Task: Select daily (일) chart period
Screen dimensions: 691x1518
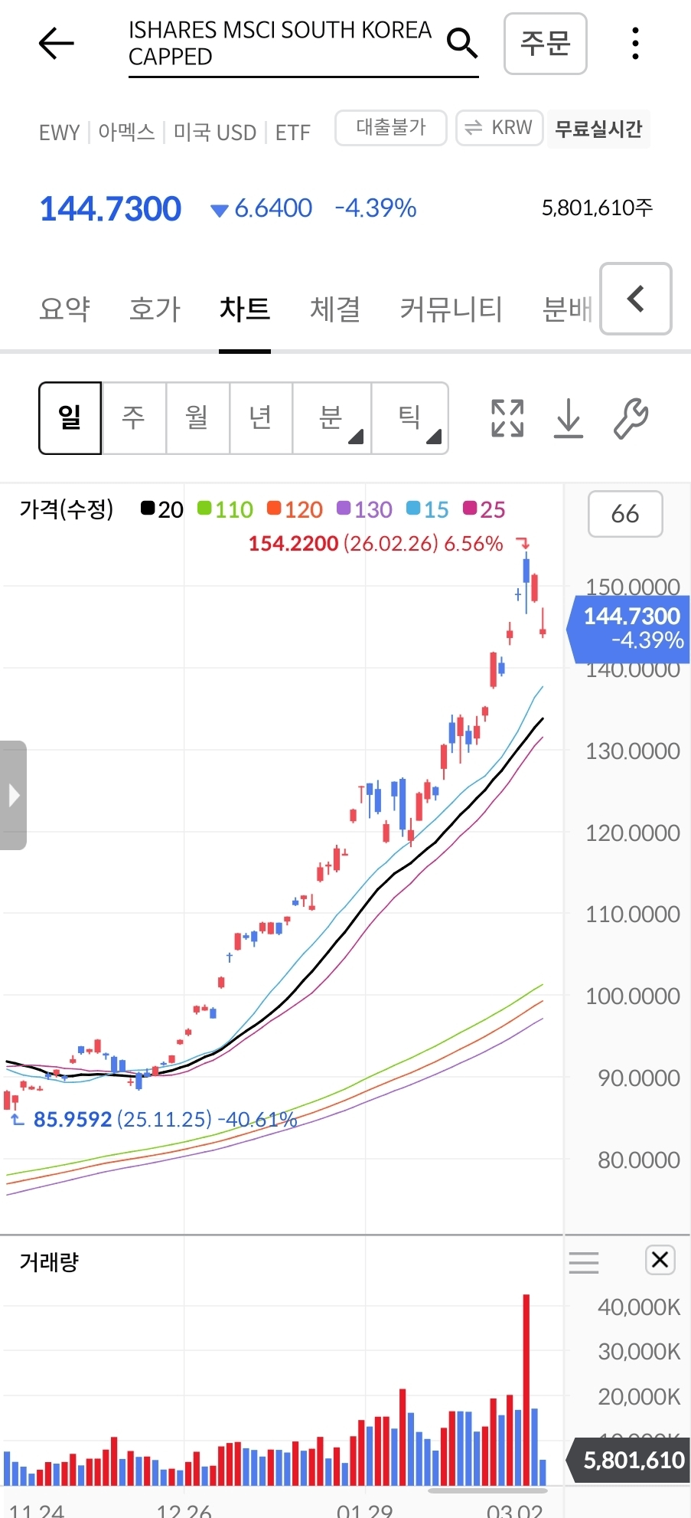Action: pos(70,418)
